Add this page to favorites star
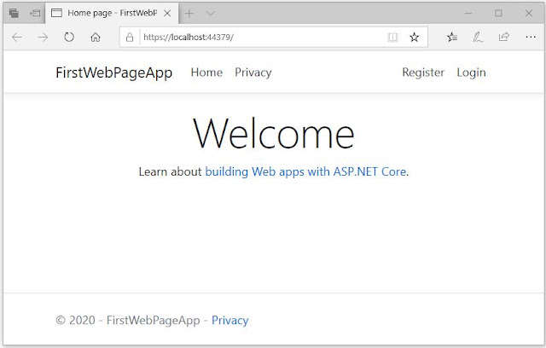 (x=414, y=37)
